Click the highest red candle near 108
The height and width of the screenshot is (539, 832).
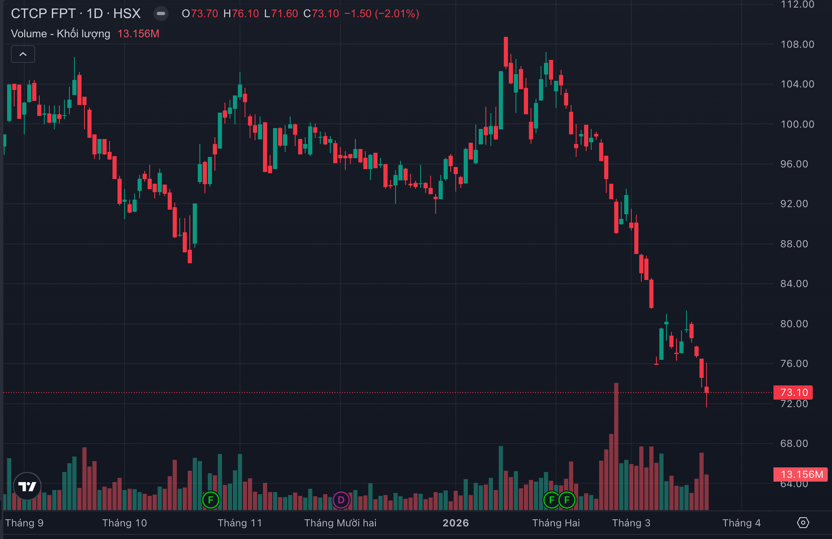point(506,52)
